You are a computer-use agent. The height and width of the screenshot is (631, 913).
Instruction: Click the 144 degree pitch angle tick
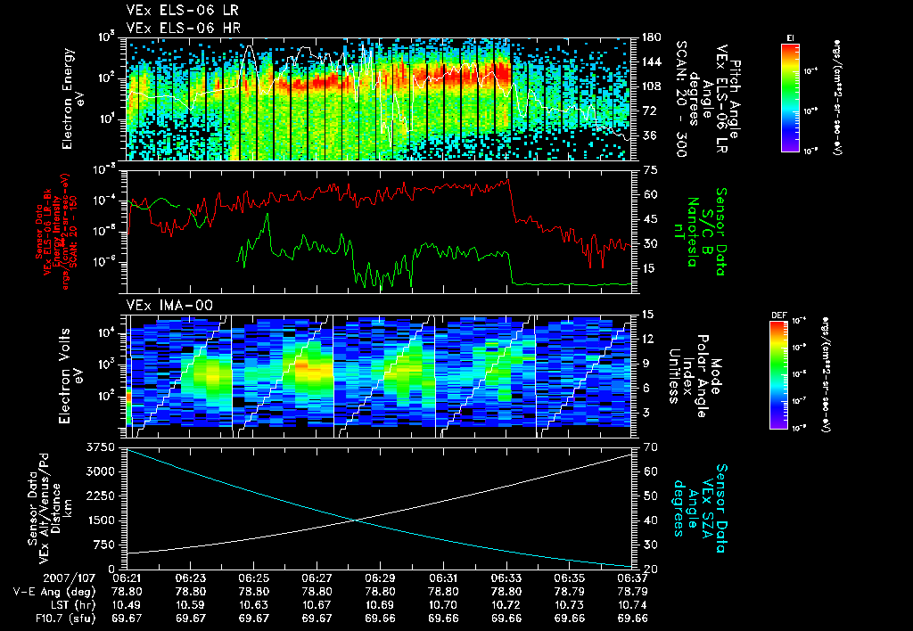pyautogui.click(x=652, y=61)
